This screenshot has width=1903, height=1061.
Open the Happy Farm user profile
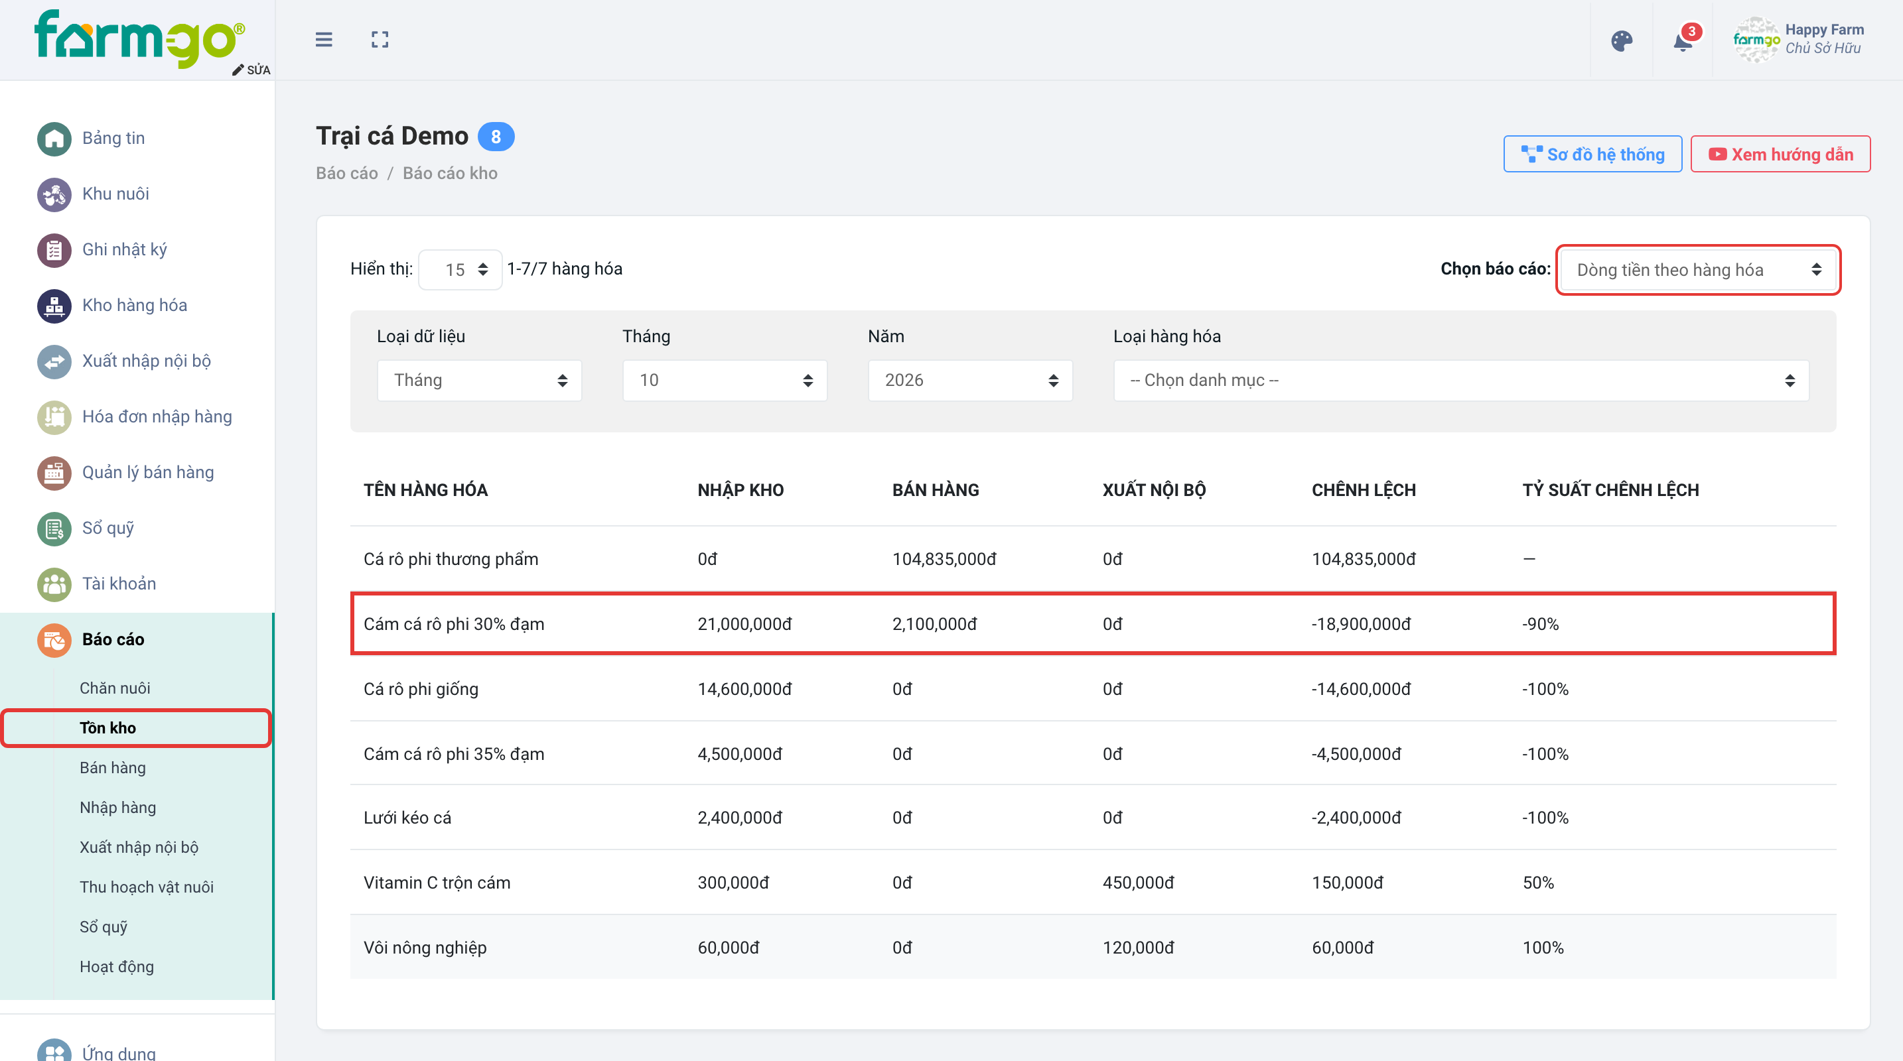click(x=1798, y=40)
